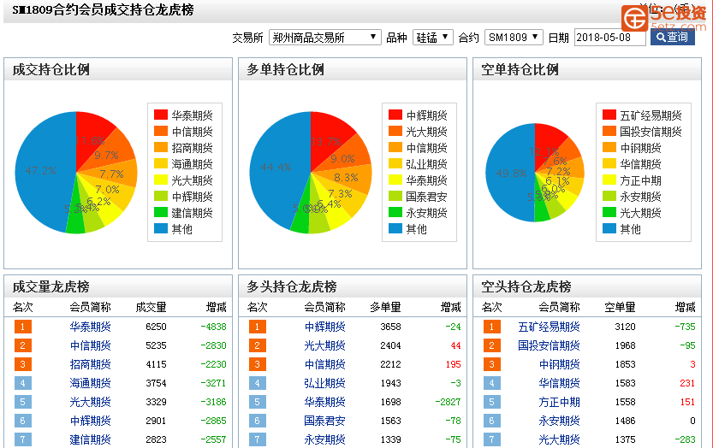Click the blue 其他 swatch in 成交持仓比例 legend
The image size is (713, 448).
coord(161,228)
